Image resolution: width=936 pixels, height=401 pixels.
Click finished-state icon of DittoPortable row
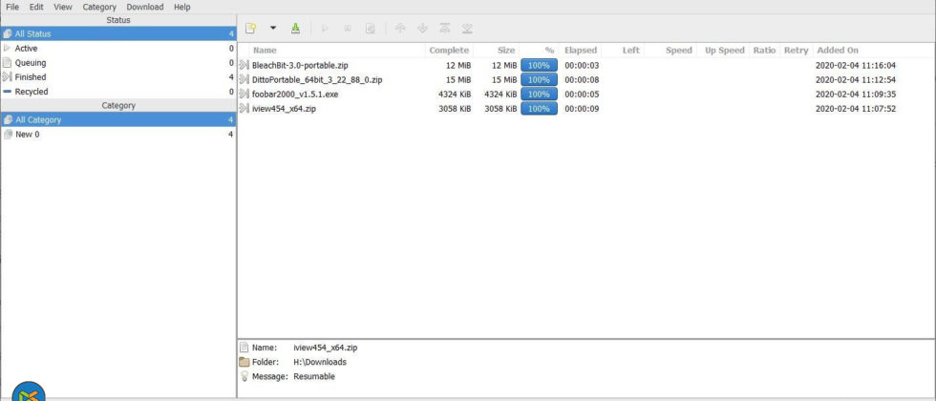[244, 79]
